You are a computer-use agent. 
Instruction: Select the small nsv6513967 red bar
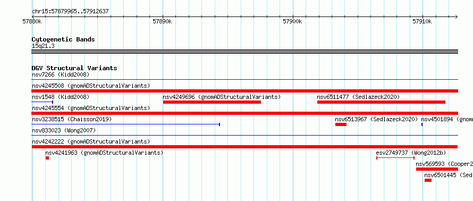pos(341,124)
